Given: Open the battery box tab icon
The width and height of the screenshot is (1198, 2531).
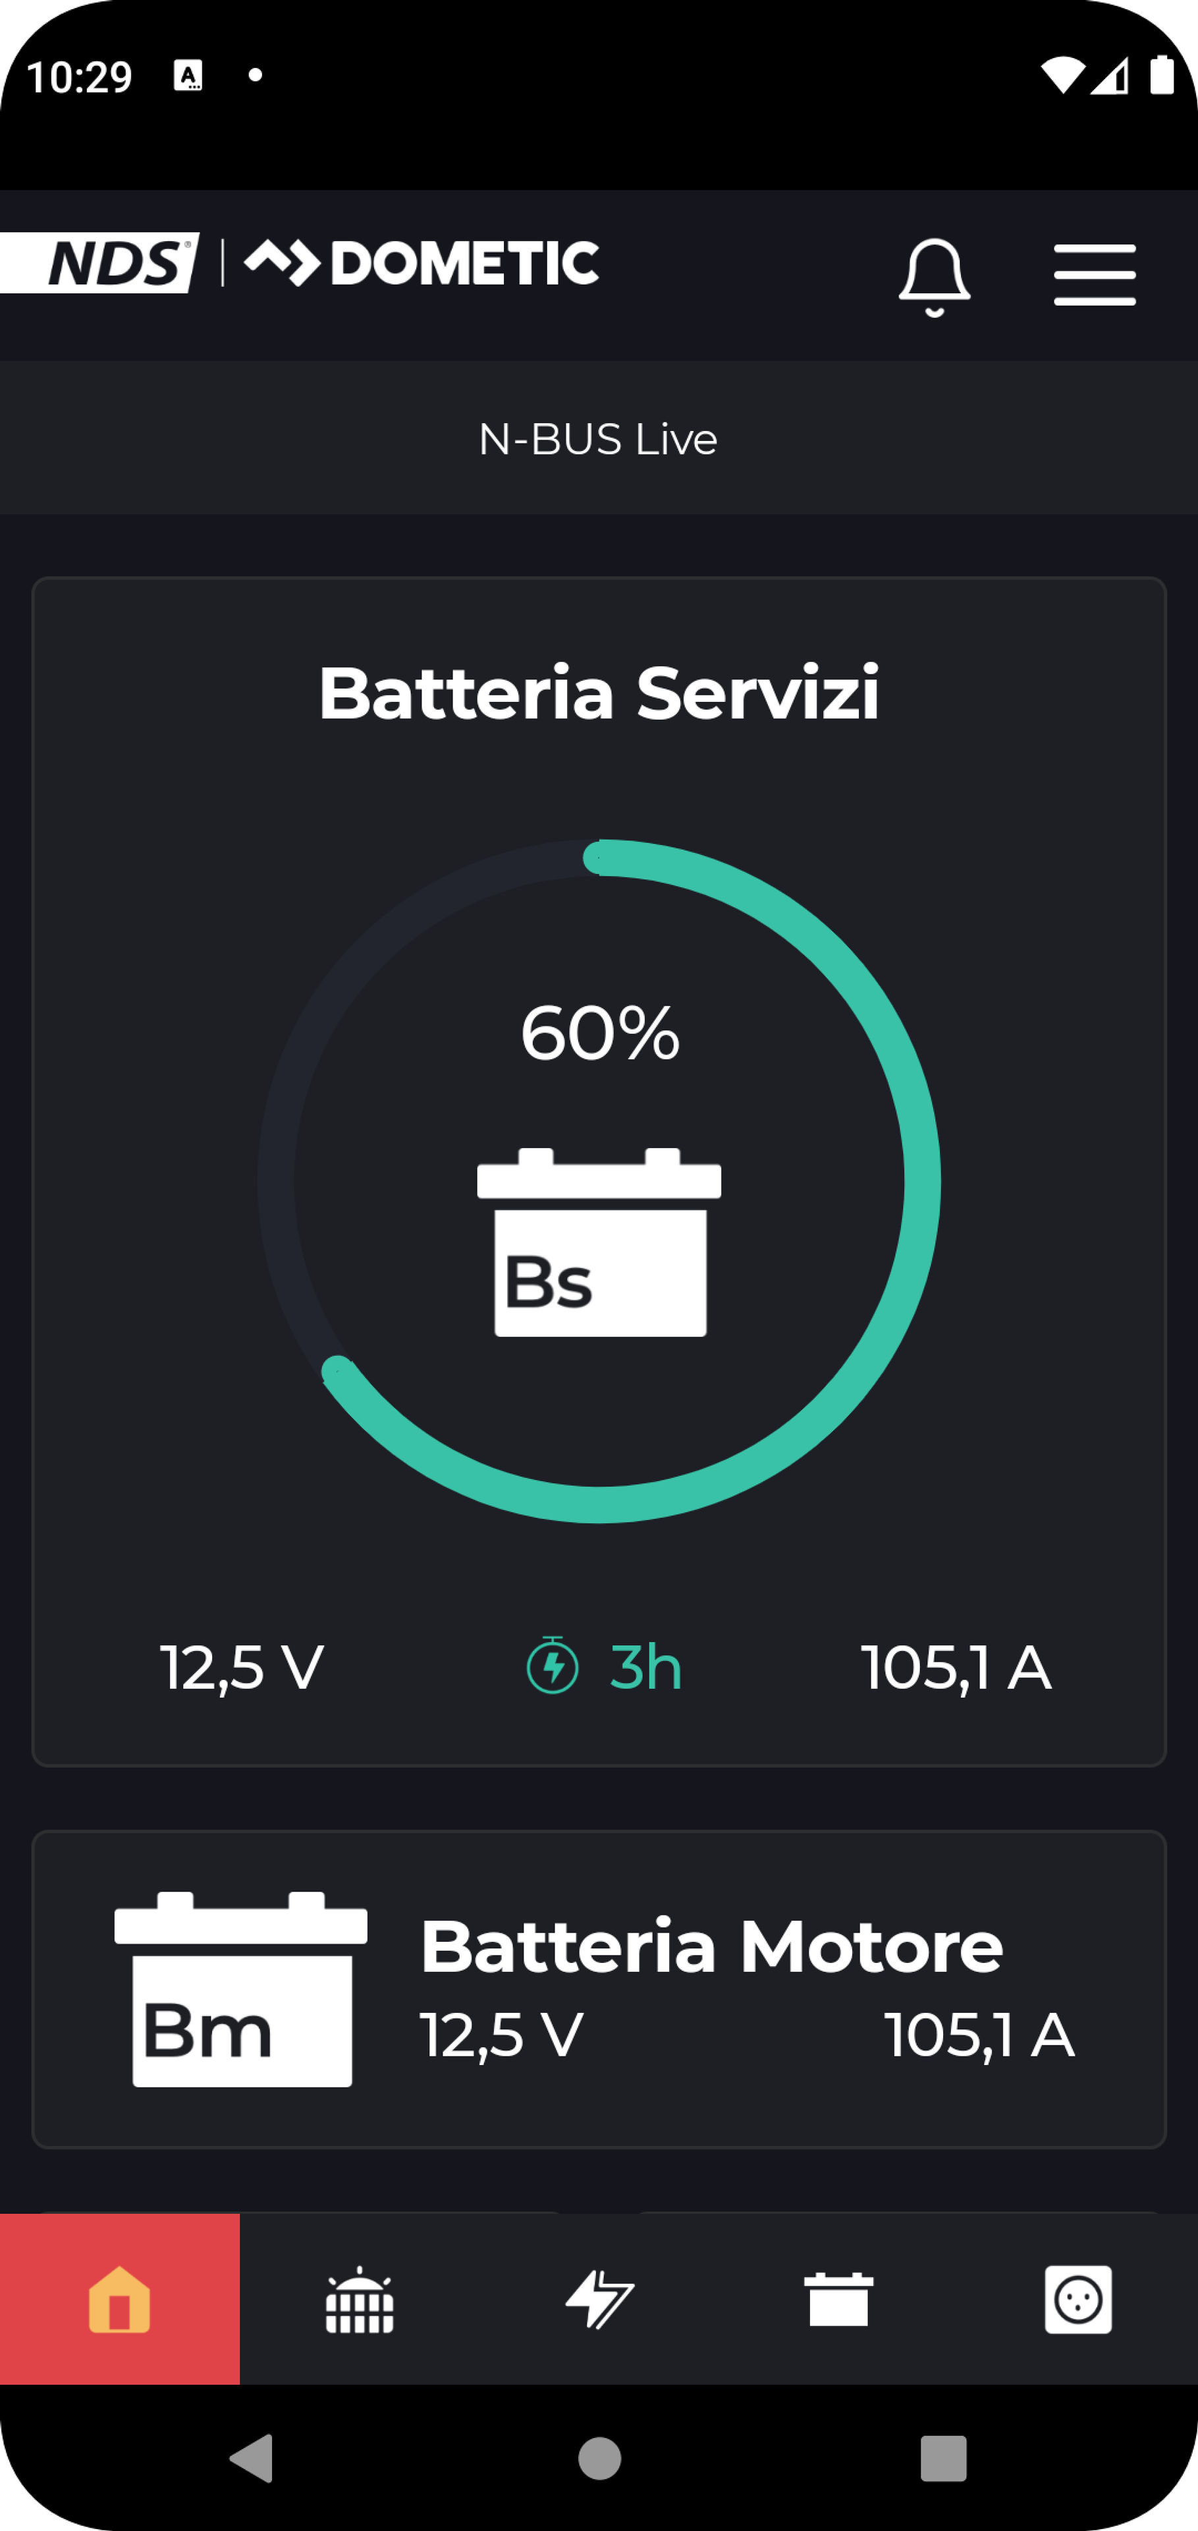Looking at the screenshot, I should 838,2299.
